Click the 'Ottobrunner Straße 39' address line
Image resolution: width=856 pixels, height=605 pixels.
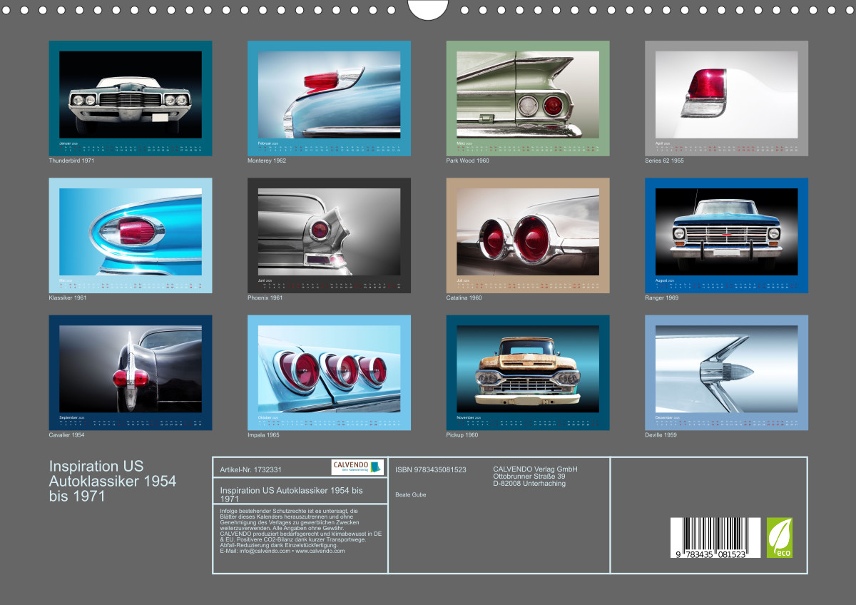[529, 477]
